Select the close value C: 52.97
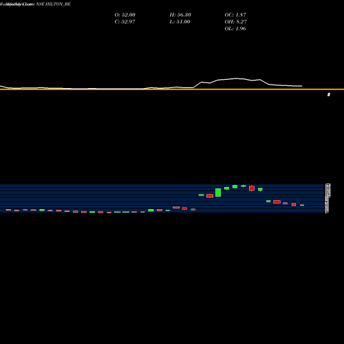 [x=125, y=22]
